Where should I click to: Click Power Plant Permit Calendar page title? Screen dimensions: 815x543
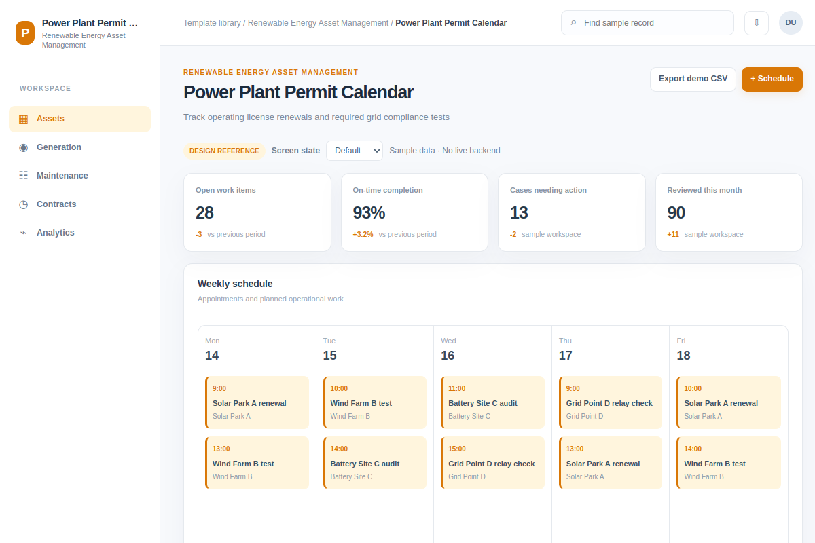[x=298, y=92]
